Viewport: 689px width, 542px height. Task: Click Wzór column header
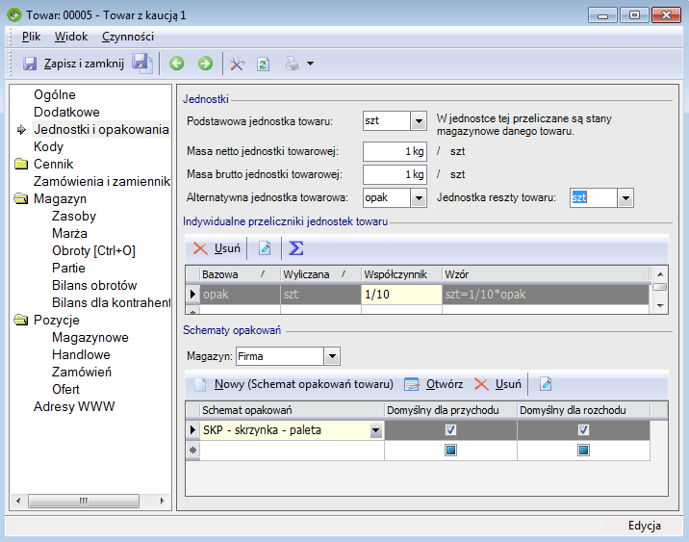coord(546,274)
